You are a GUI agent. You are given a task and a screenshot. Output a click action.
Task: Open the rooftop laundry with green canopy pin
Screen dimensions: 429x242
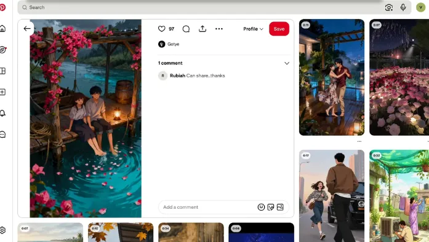pyautogui.click(x=399, y=196)
